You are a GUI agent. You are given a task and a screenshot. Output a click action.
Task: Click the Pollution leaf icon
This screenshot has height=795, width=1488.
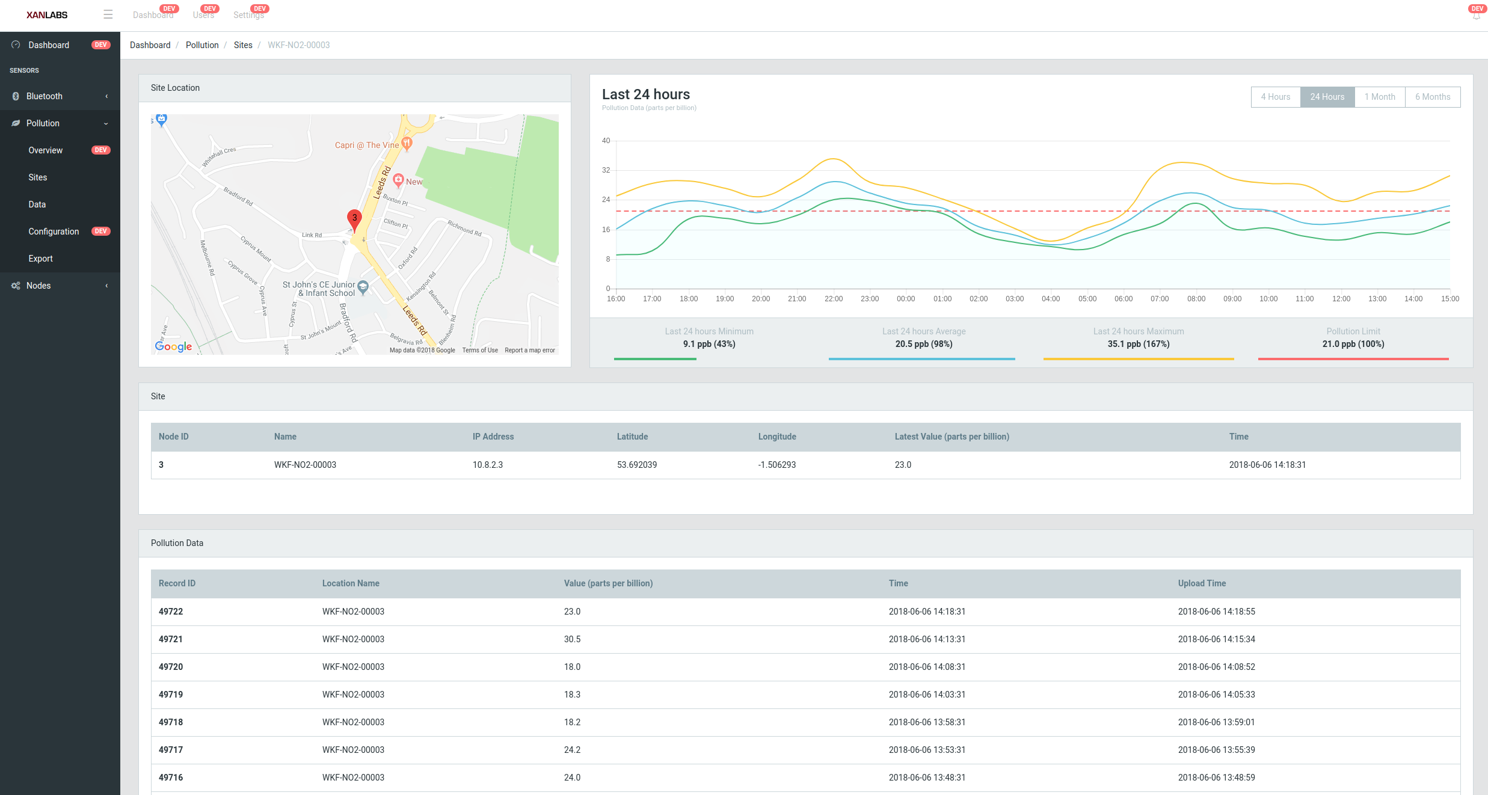pos(16,123)
